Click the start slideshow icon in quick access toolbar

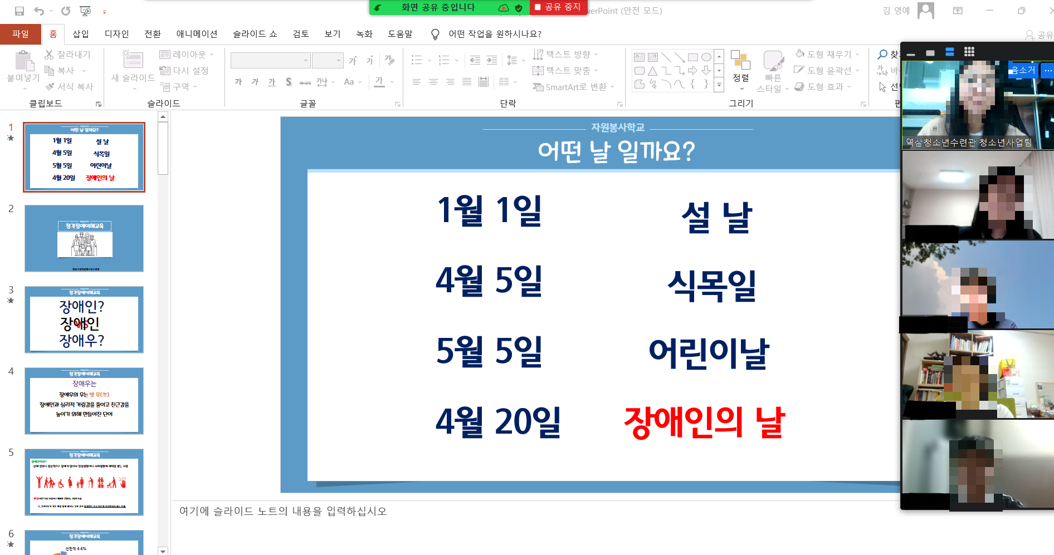point(85,11)
